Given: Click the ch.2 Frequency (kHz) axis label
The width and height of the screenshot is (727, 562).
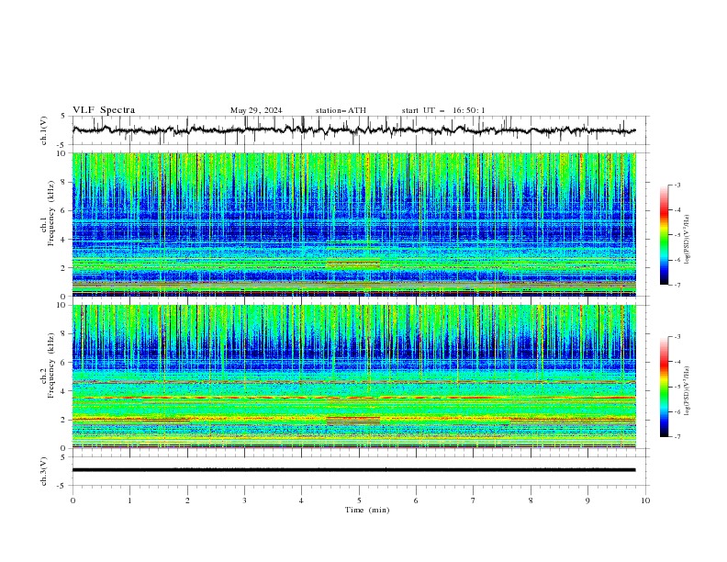Looking at the screenshot, I should point(48,365).
